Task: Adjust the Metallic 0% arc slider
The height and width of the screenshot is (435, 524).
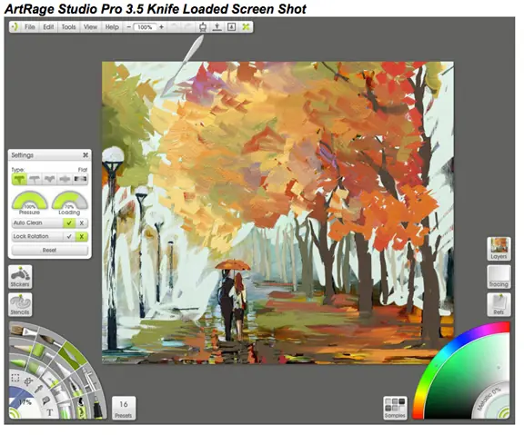Action: tap(489, 398)
